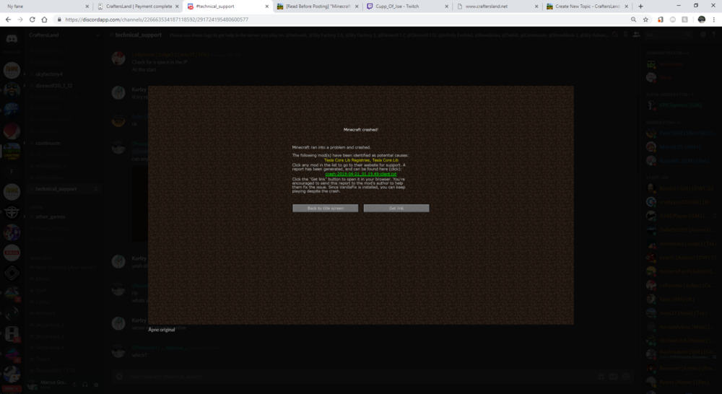Expand the CraftersLand server name dropdown

pyautogui.click(x=64, y=35)
